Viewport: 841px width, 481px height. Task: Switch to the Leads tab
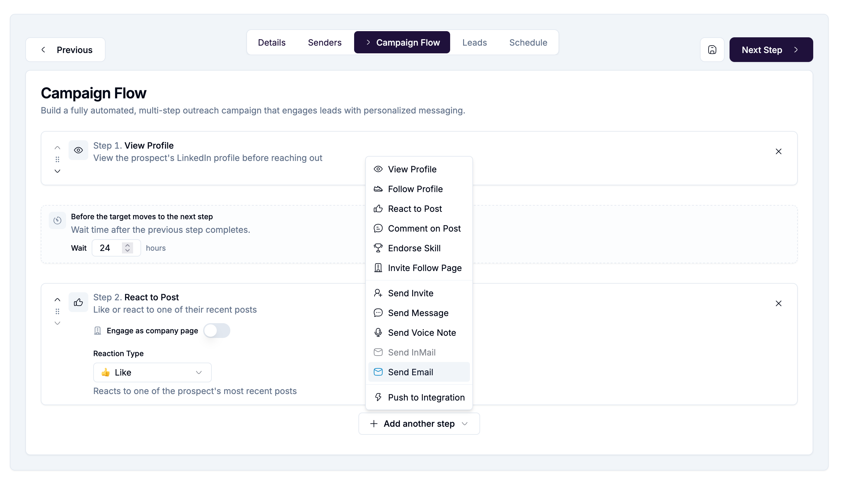tap(474, 42)
